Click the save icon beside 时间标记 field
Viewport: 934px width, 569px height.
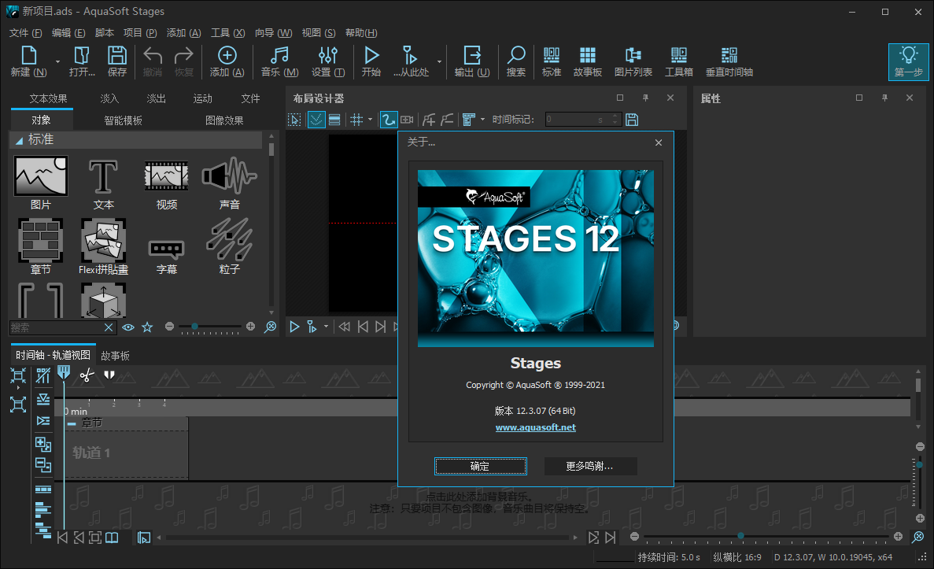tap(632, 120)
